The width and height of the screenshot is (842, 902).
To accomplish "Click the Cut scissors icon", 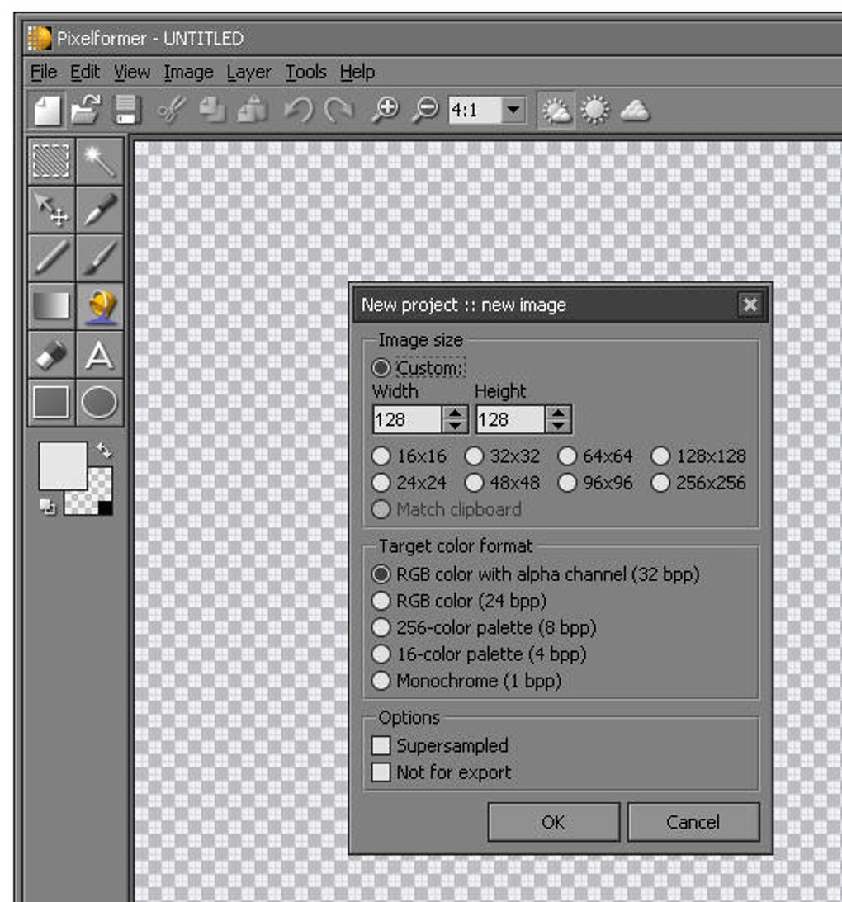I will (x=172, y=109).
